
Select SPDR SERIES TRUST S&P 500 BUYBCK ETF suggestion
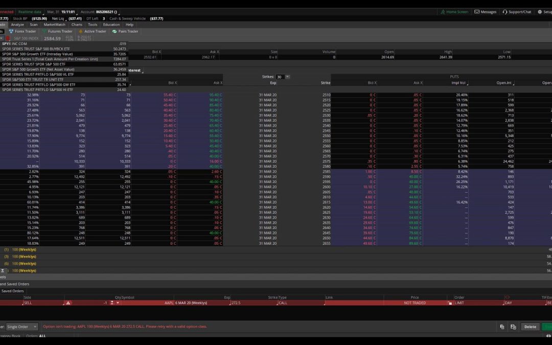[x=64, y=49]
